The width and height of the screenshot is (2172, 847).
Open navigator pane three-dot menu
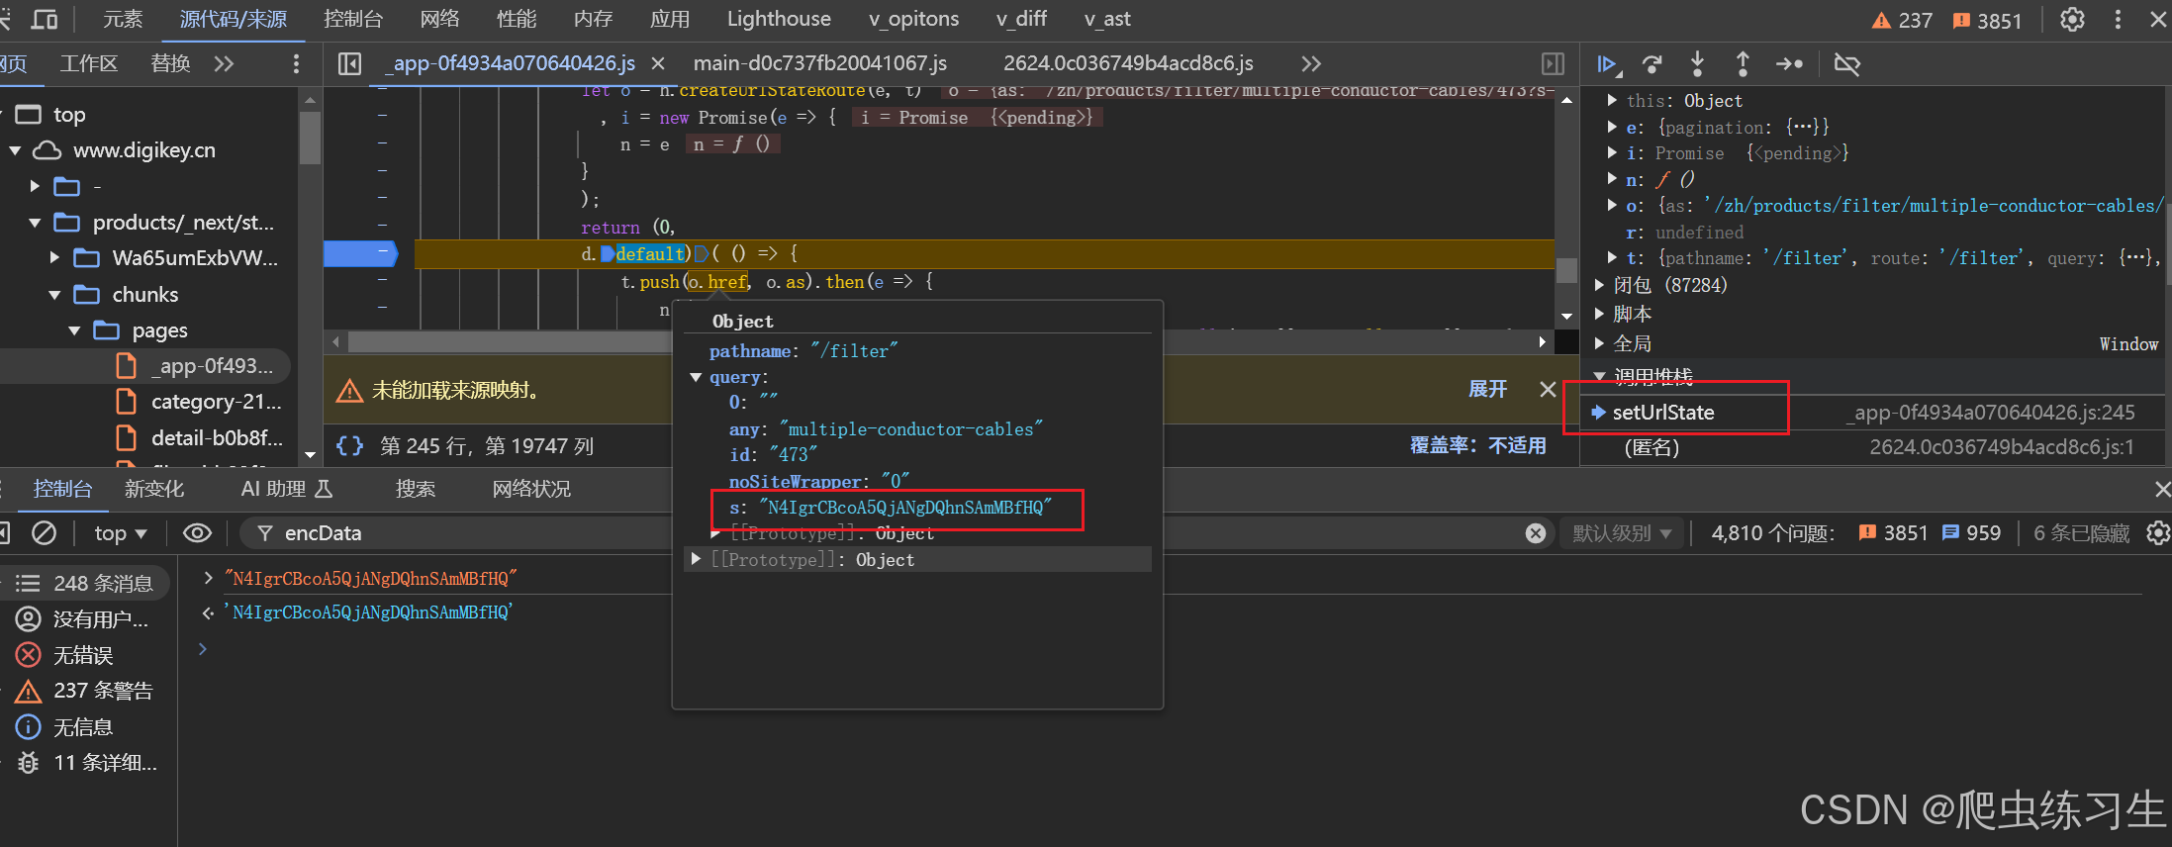point(296,63)
